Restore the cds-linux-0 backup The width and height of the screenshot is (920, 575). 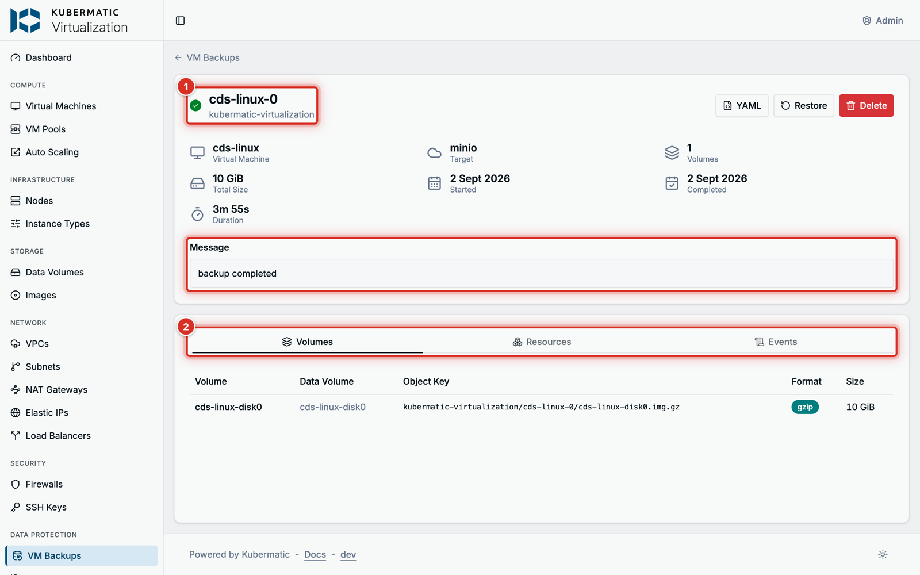tap(804, 105)
